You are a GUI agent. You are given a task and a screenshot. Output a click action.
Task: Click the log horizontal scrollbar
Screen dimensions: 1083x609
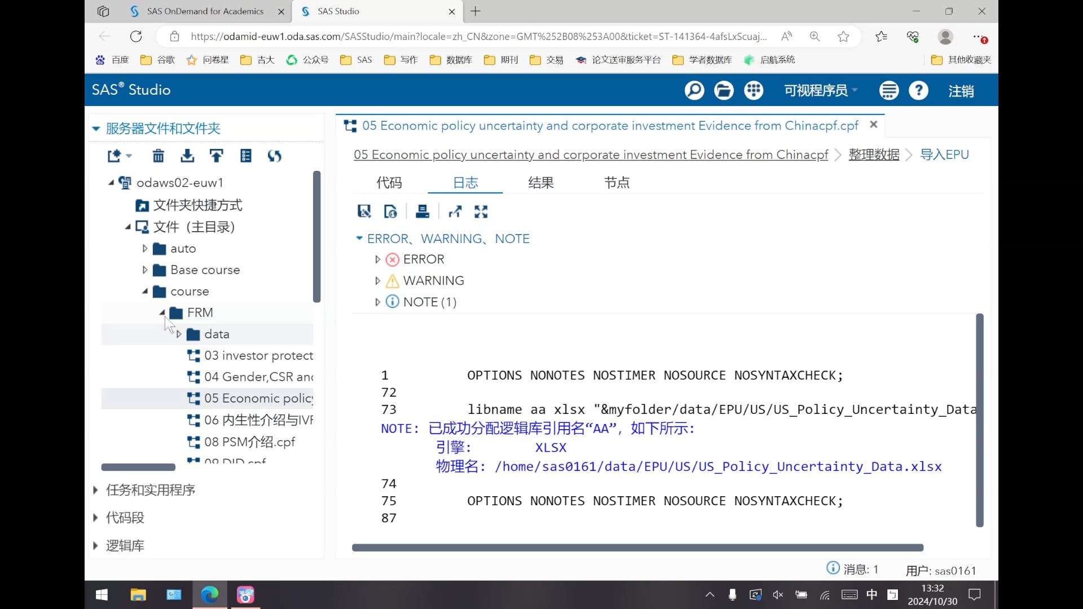[637, 548]
